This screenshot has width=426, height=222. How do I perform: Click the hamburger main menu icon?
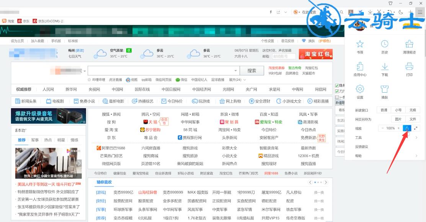[420, 12]
